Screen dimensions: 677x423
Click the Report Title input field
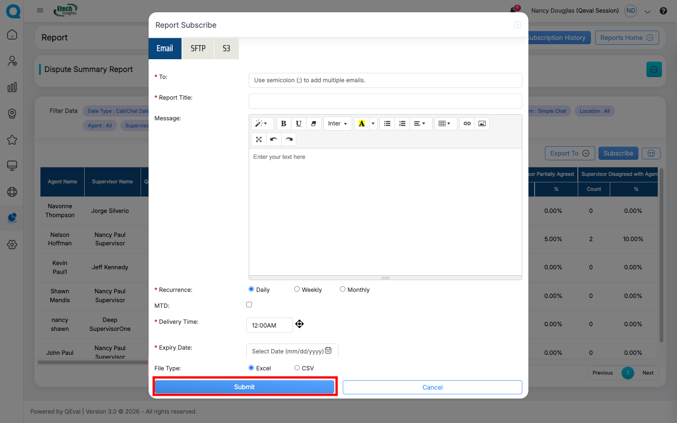click(385, 101)
